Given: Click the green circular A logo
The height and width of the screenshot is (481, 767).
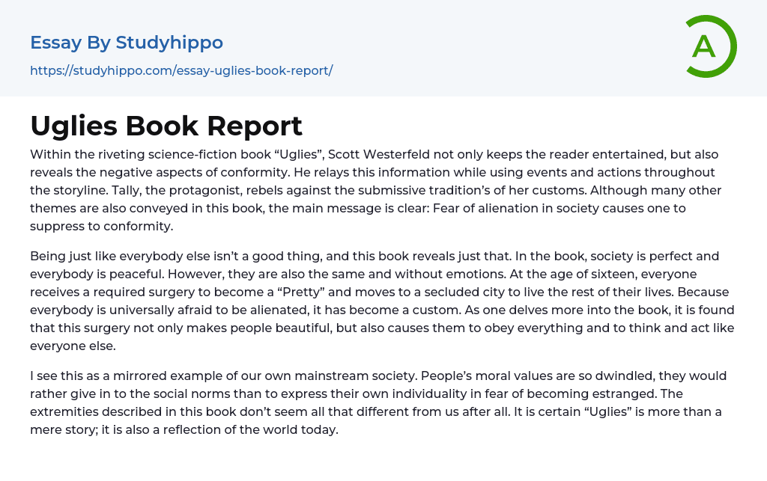Looking at the screenshot, I should click(711, 46).
